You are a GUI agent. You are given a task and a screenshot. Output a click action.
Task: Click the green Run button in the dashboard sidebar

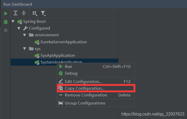click(x=6, y=13)
